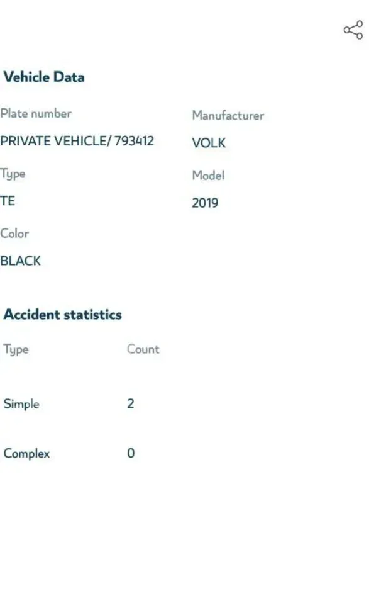Click the Model label
The image size is (369, 608).
coord(208,175)
